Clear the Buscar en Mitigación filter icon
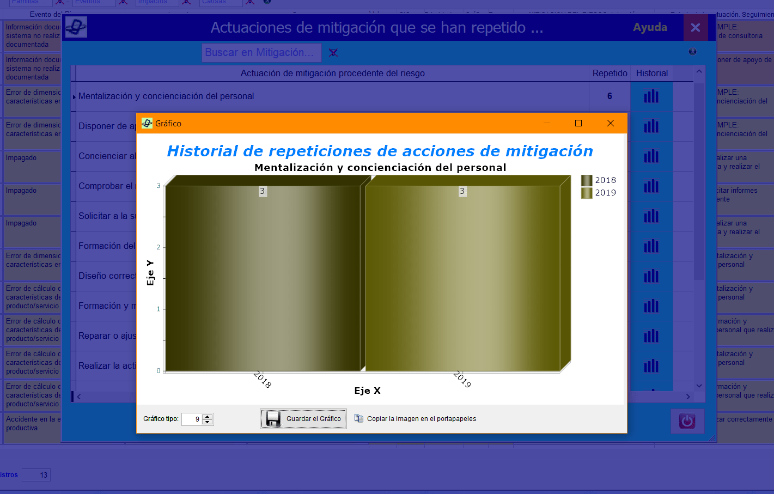774x494 pixels. coord(333,53)
